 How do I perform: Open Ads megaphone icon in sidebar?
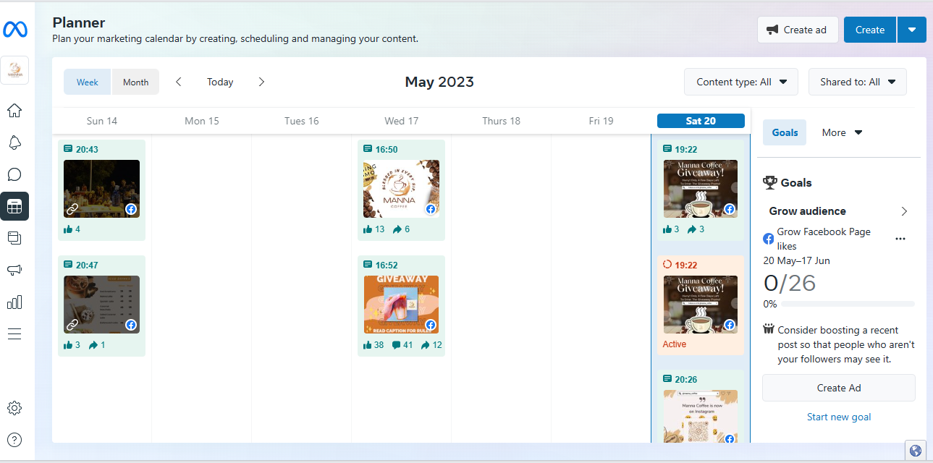[14, 270]
